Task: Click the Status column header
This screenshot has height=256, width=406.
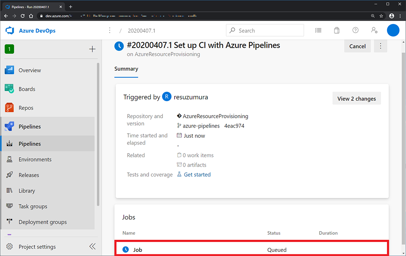Action: [274, 233]
